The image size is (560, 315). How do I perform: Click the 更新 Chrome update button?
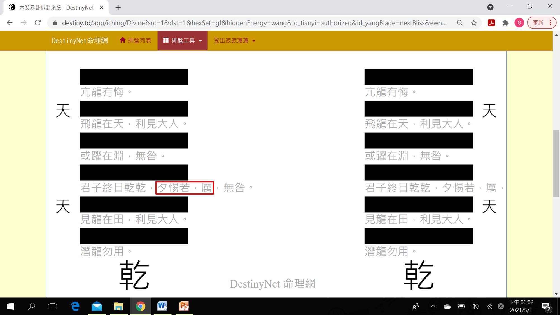pyautogui.click(x=538, y=23)
